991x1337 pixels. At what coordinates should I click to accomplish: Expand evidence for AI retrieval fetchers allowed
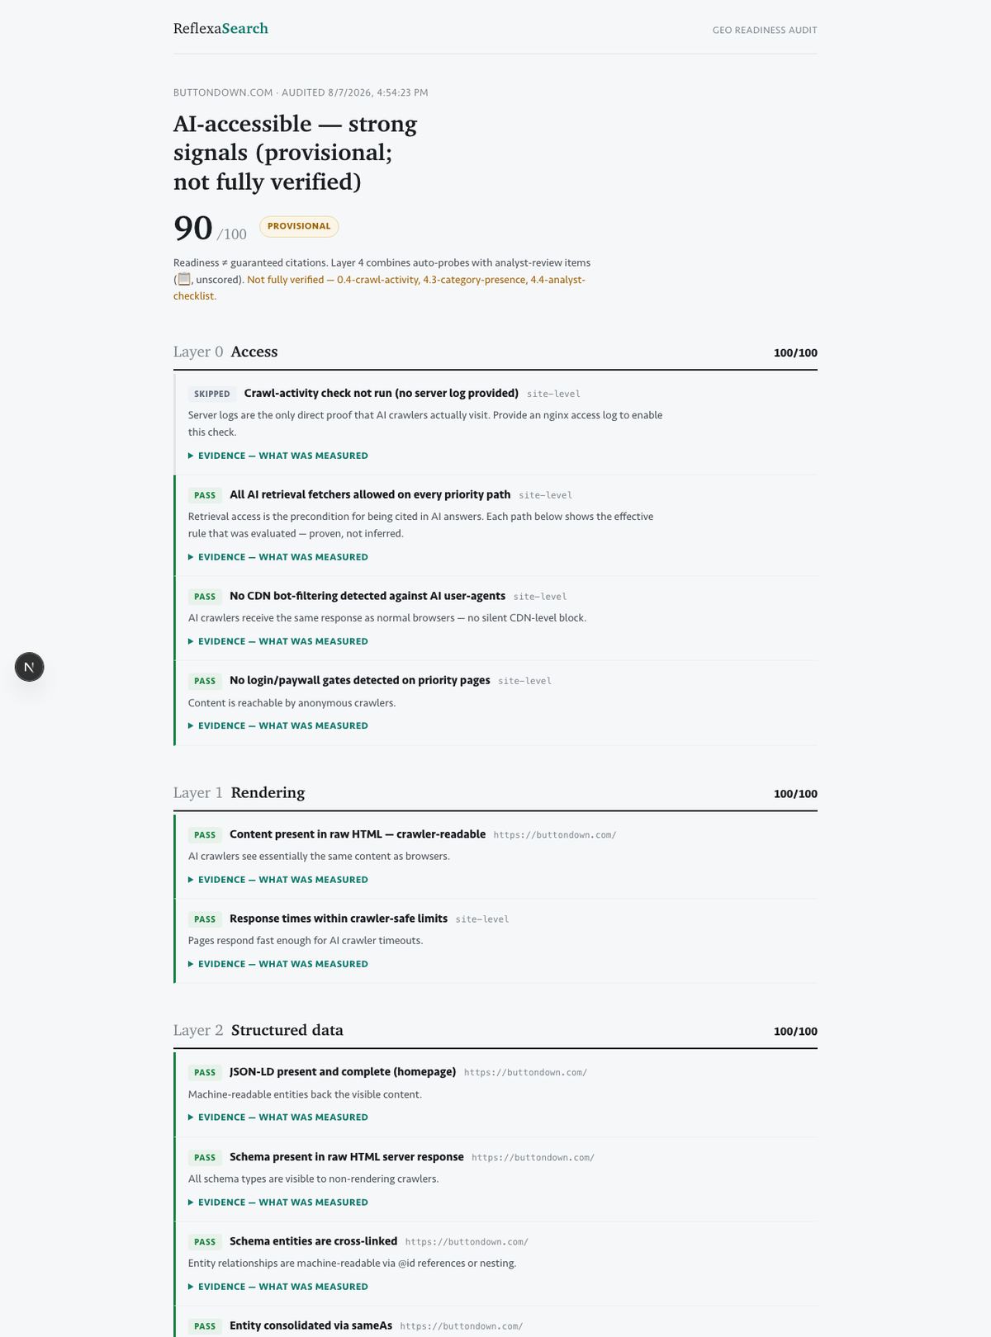click(278, 557)
